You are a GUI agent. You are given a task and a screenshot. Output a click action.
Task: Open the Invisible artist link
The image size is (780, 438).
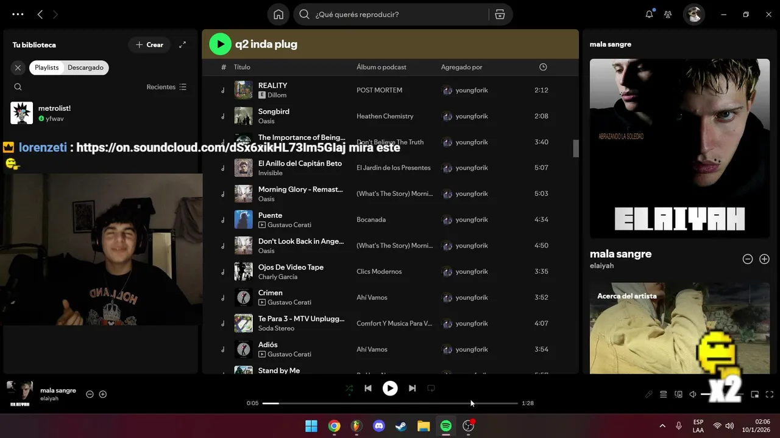click(x=270, y=173)
